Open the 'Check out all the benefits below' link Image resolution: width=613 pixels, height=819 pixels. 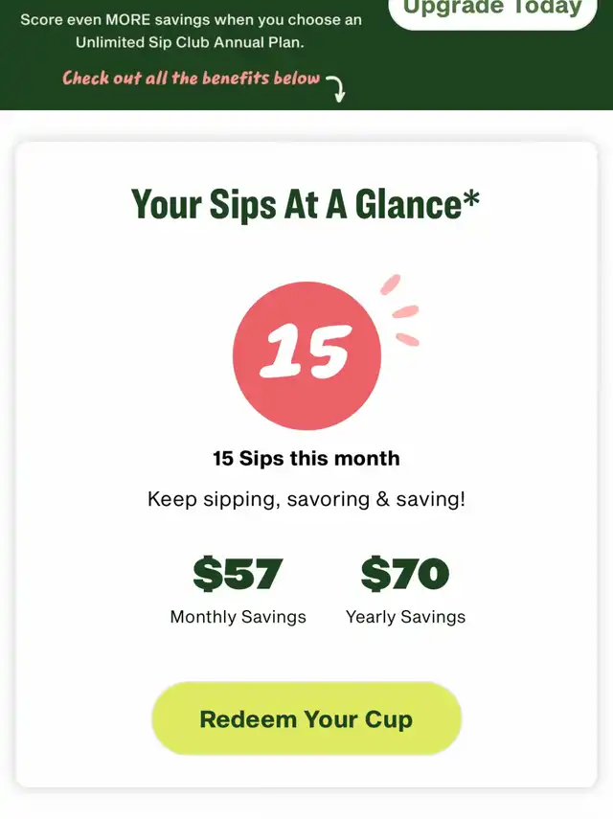coord(191,79)
